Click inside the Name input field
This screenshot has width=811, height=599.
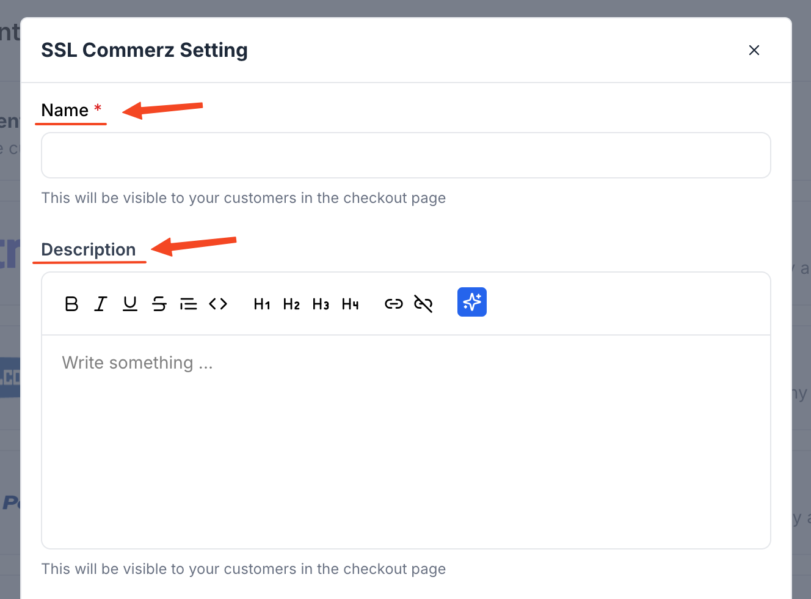[406, 155]
